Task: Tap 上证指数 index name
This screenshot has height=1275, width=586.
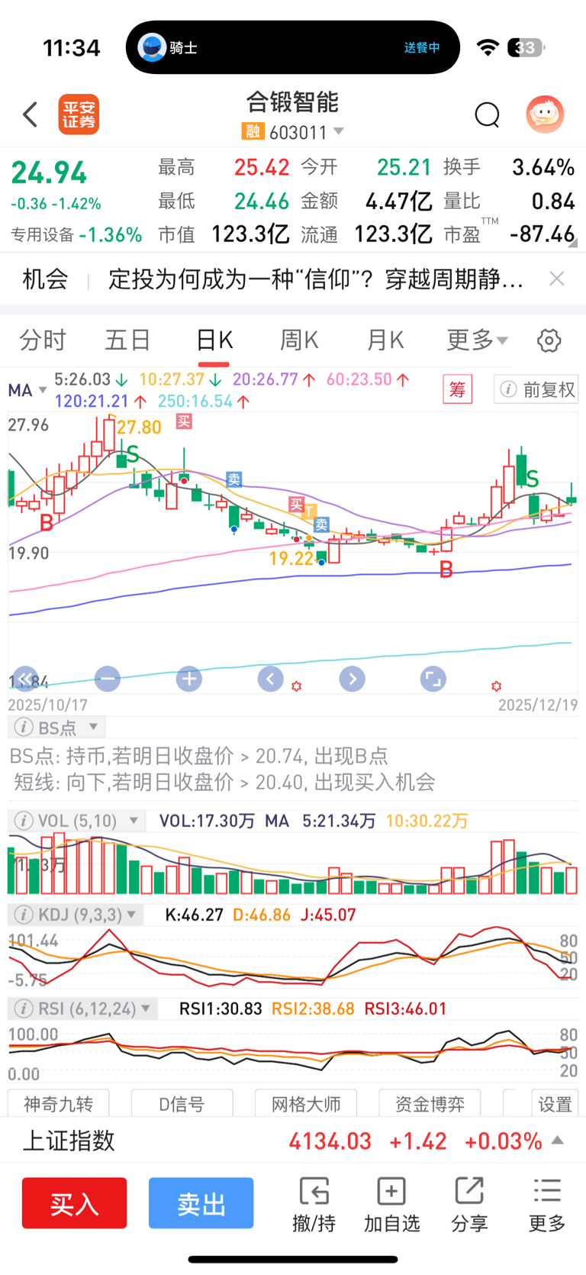Action: (69, 1141)
